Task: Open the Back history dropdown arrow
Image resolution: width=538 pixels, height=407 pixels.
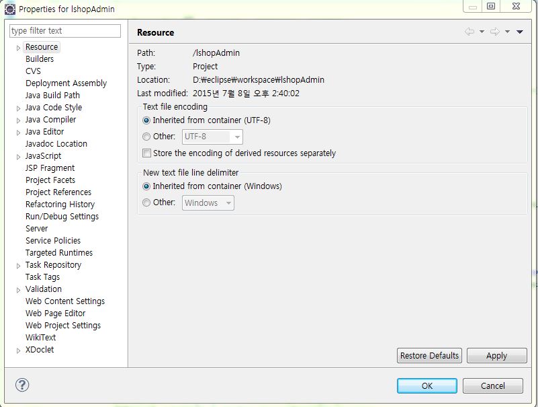Action: [x=482, y=32]
